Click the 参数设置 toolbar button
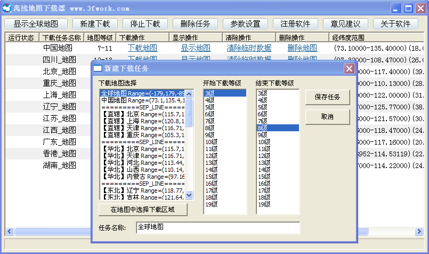This screenshot has width=429, height=254. (x=245, y=24)
